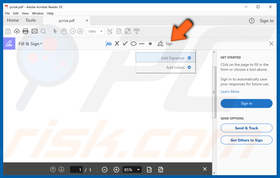This screenshot has height=178, width=280.
Task: Click the Save file icon
Action: (x=8, y=31)
